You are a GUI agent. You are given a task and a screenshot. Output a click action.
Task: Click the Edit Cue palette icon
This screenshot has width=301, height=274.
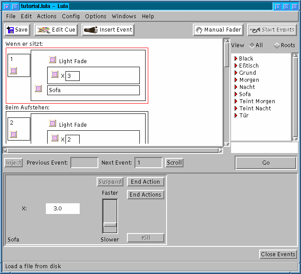point(44,30)
